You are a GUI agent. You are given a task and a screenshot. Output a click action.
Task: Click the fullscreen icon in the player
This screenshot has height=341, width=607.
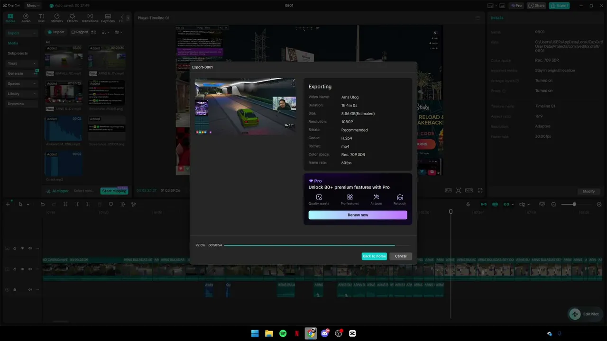pos(480,190)
